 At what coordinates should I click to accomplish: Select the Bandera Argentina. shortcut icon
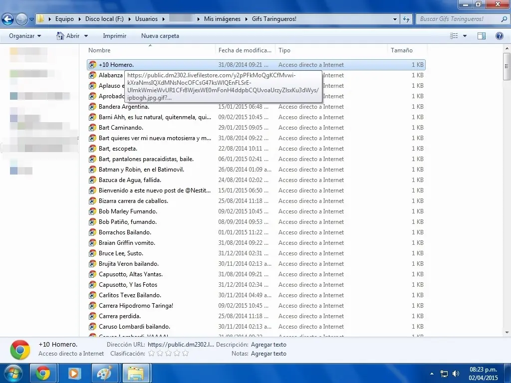(x=92, y=107)
